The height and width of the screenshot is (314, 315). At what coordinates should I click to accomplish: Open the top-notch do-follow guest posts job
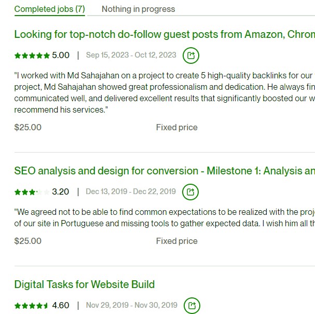click(x=165, y=34)
